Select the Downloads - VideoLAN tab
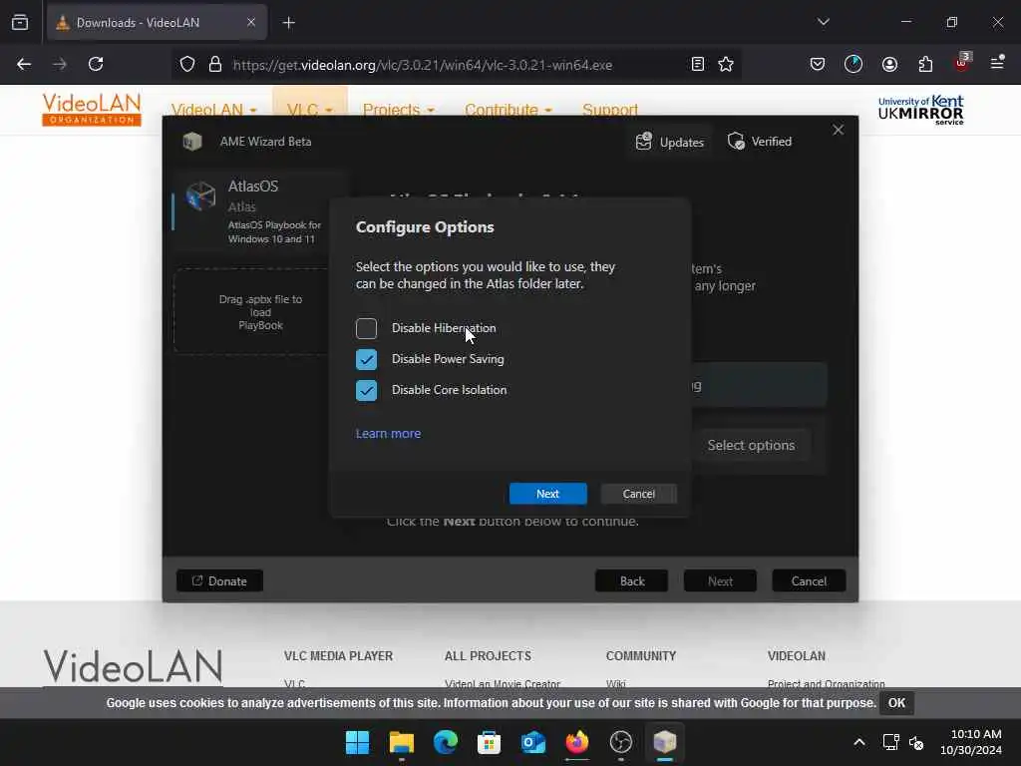Screen dimensions: 1021x766 [x=157, y=22]
